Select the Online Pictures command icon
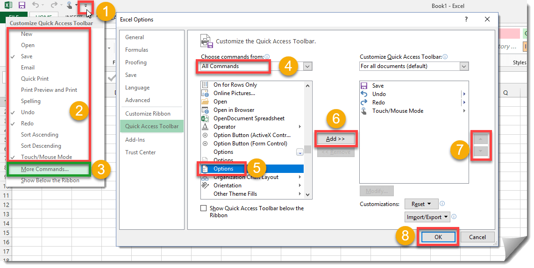 click(205, 93)
